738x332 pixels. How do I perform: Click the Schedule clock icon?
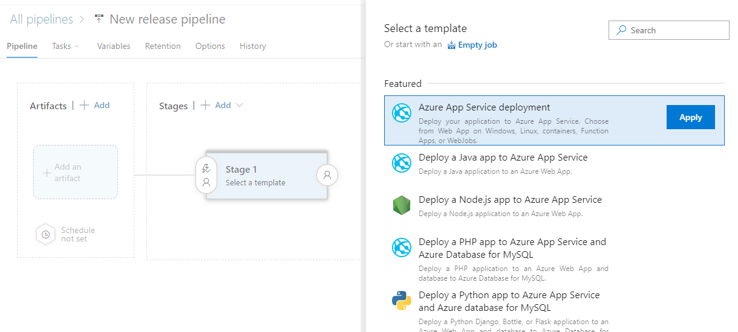pyautogui.click(x=46, y=234)
